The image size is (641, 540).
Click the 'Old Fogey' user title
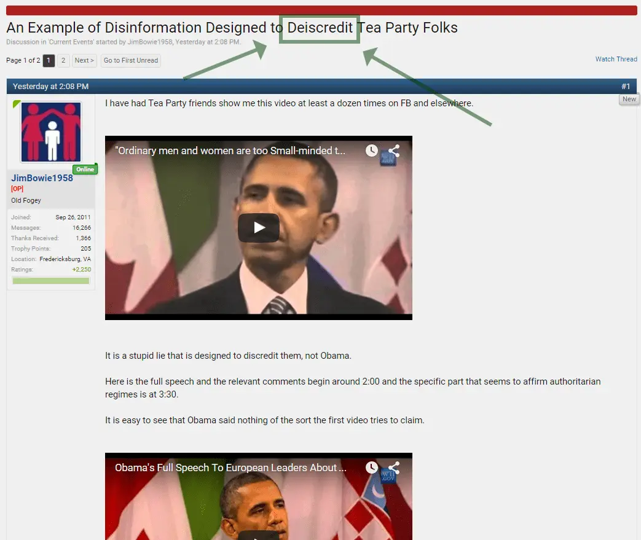click(26, 200)
